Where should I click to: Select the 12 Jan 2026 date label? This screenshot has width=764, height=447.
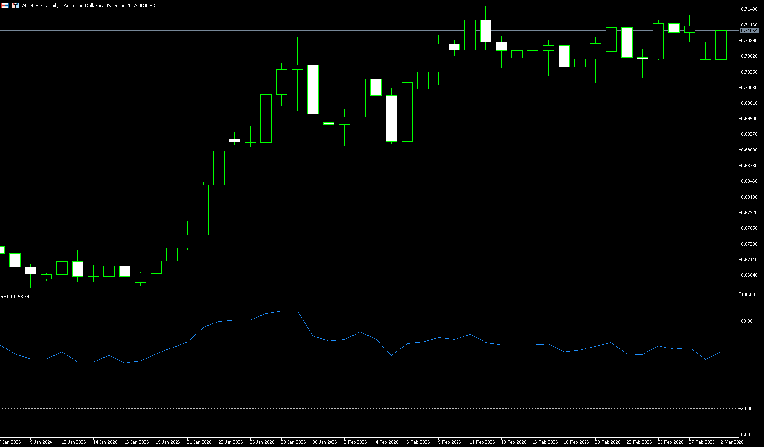pyautogui.click(x=74, y=442)
